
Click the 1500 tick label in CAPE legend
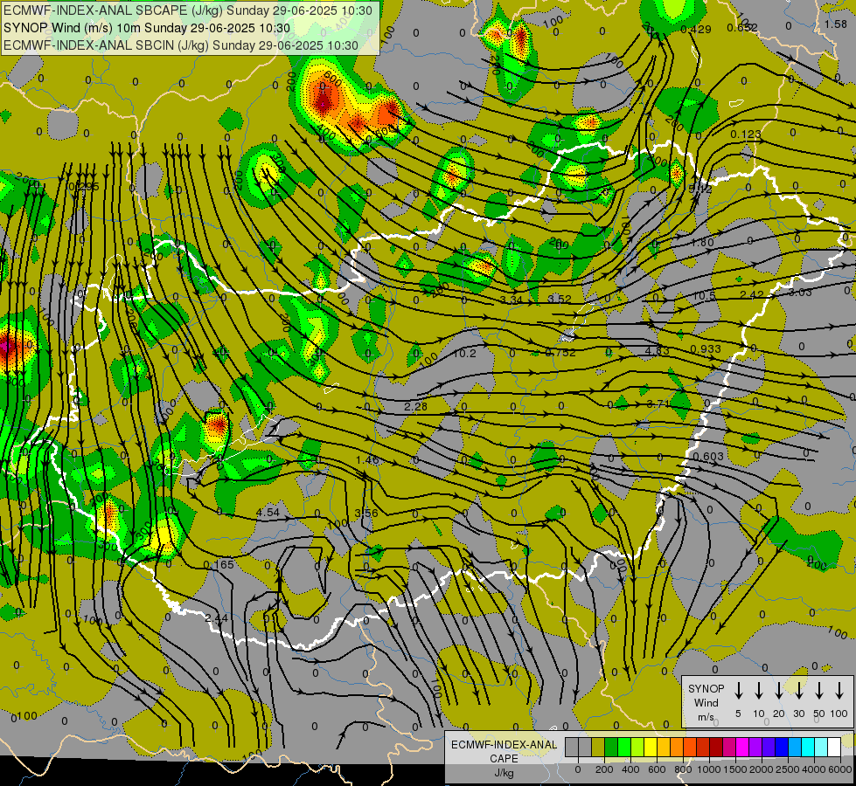(735, 769)
